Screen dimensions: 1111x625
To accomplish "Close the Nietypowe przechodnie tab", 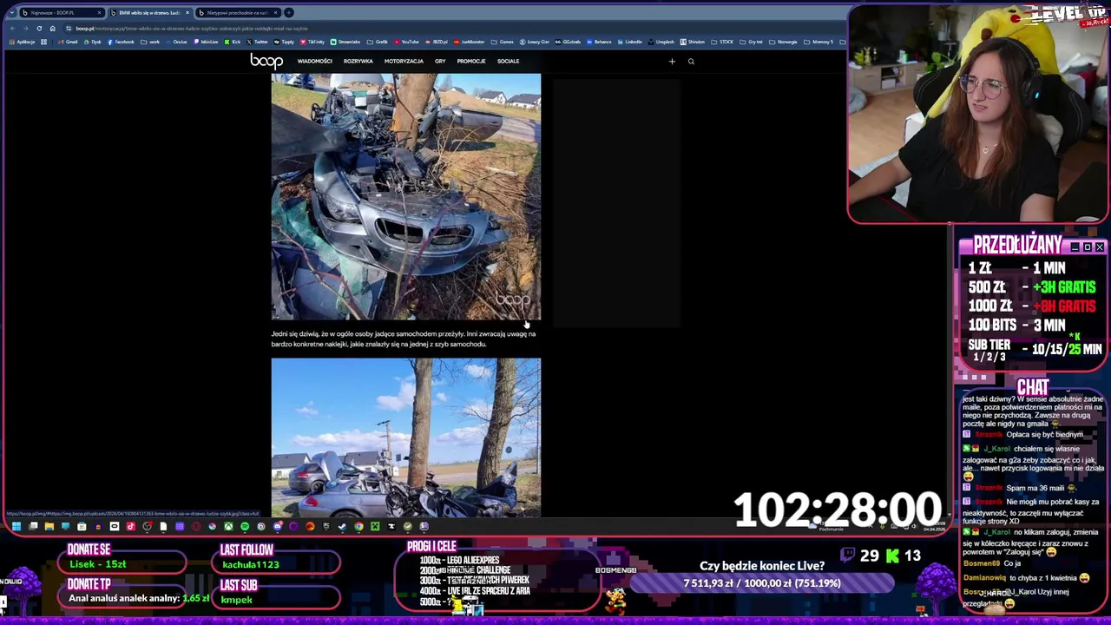I will pos(275,13).
